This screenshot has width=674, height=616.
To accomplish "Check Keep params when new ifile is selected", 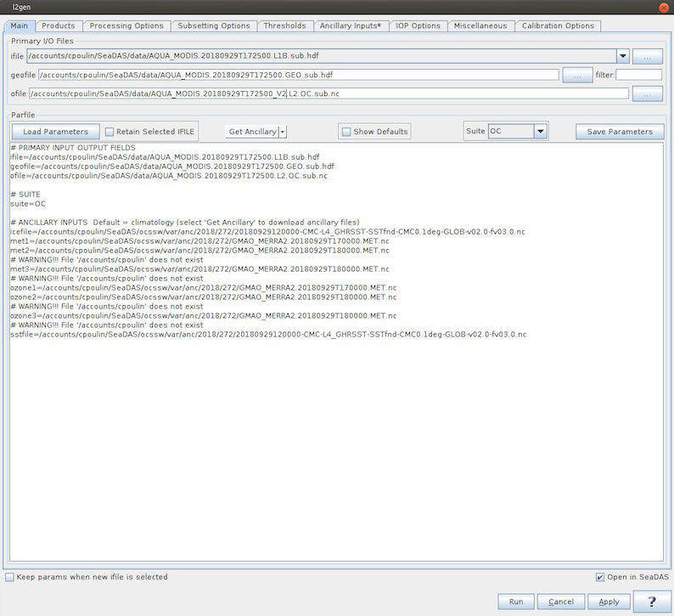I will click(10, 577).
